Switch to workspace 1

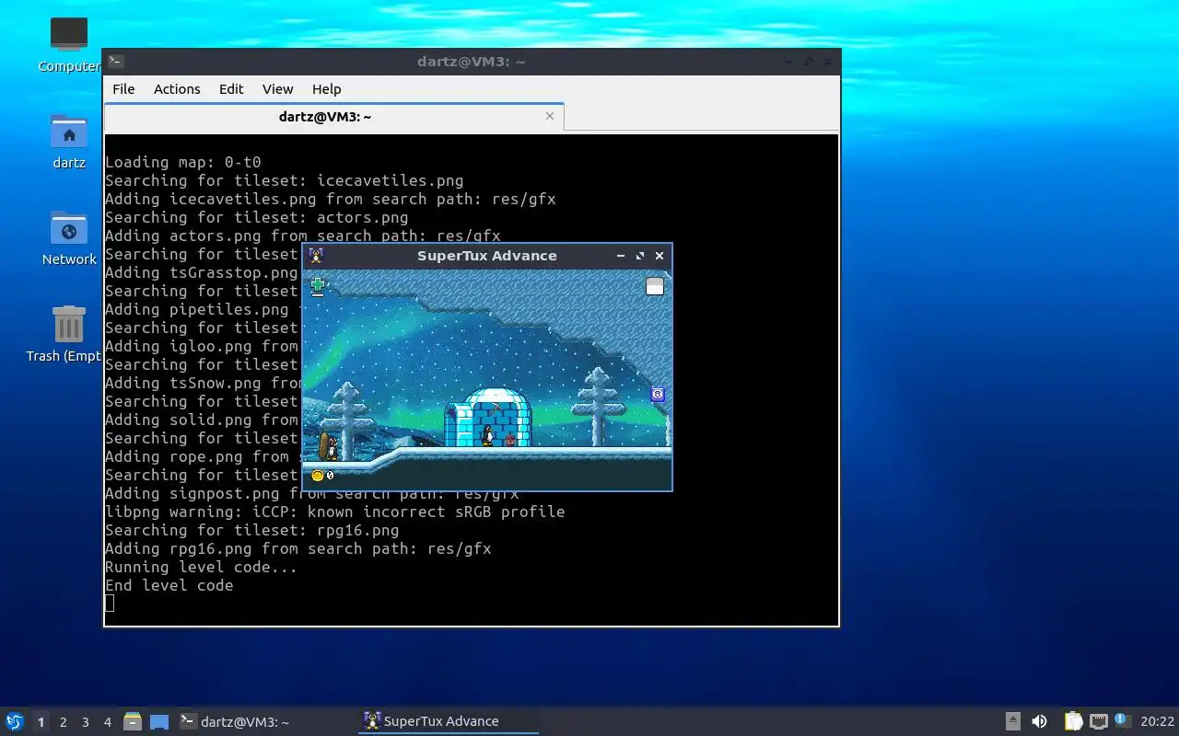click(x=41, y=722)
